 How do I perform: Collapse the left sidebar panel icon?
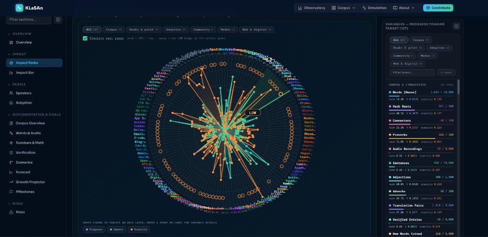(58, 20)
